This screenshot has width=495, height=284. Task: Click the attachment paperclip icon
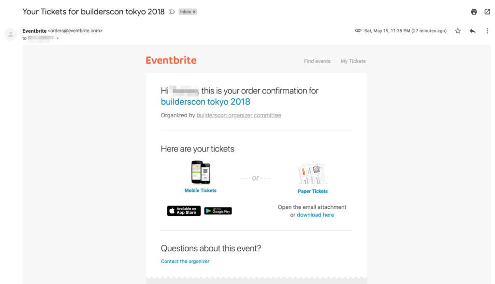point(358,30)
